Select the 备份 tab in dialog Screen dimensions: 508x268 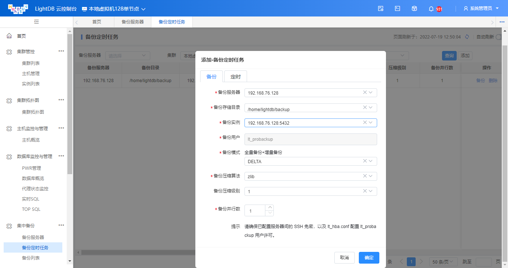211,77
